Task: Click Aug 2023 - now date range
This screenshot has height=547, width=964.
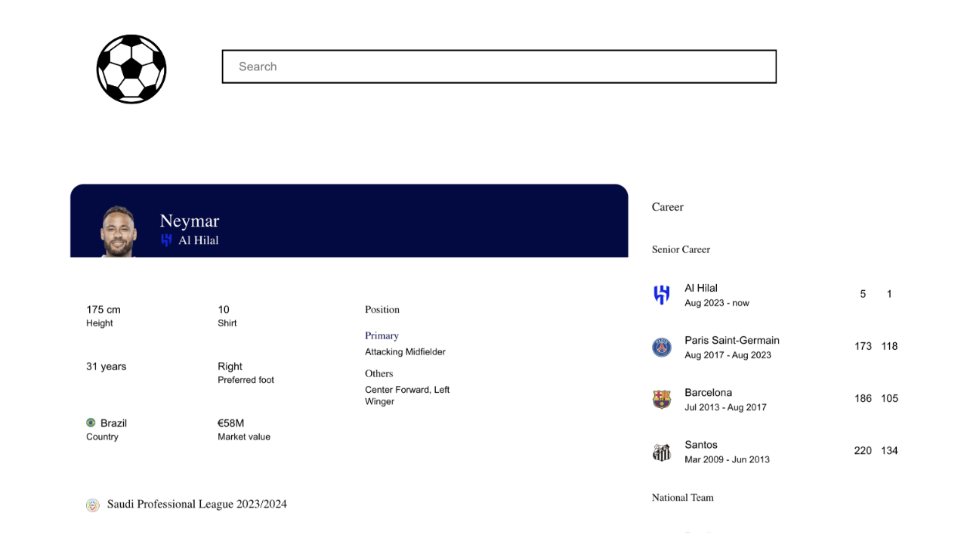Action: coord(717,303)
